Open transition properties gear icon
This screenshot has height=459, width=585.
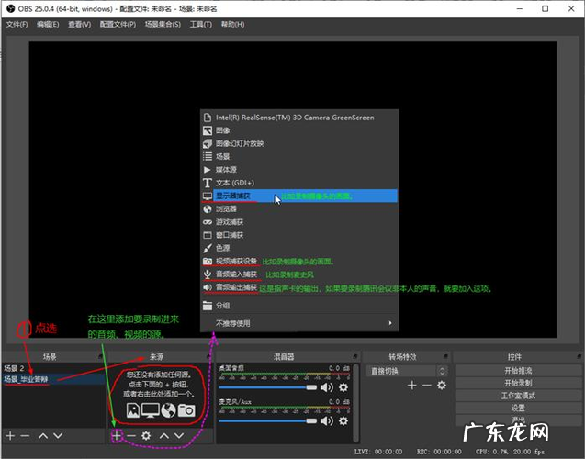[442, 386]
